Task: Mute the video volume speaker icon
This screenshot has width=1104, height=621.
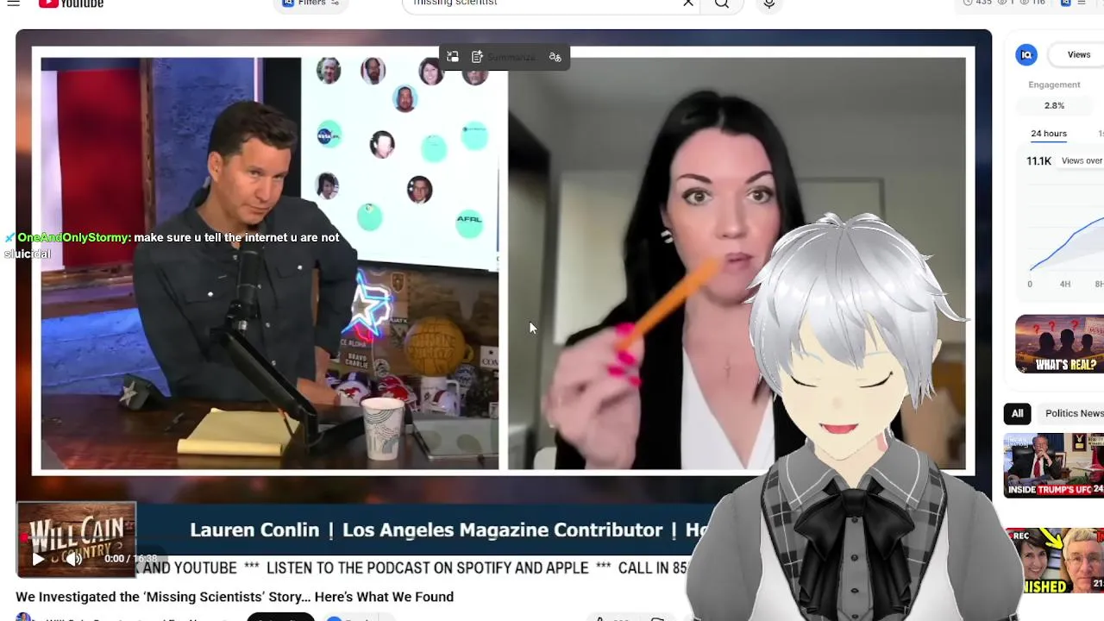Action: [x=73, y=559]
